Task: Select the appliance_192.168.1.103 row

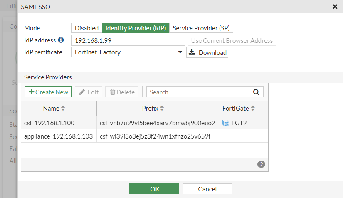Action: click(x=59, y=136)
